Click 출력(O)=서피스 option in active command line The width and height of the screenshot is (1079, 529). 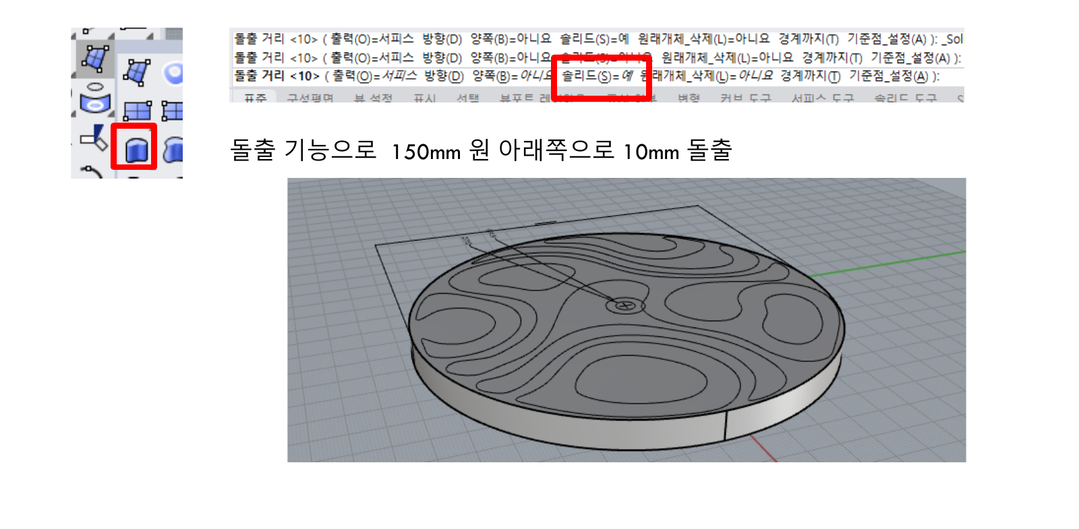[375, 76]
